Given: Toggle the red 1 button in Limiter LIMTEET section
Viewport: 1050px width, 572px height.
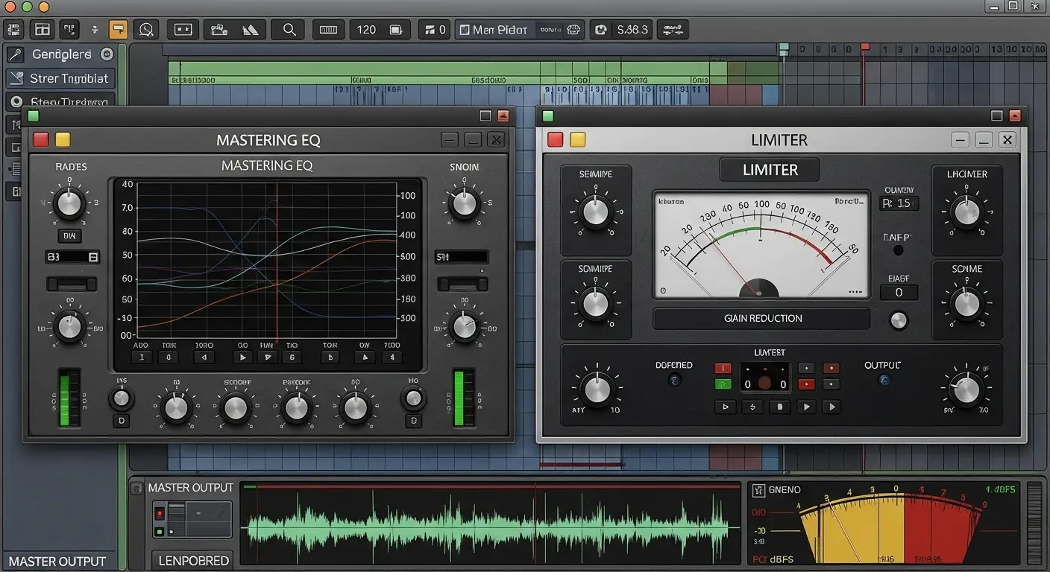Looking at the screenshot, I should tap(723, 368).
